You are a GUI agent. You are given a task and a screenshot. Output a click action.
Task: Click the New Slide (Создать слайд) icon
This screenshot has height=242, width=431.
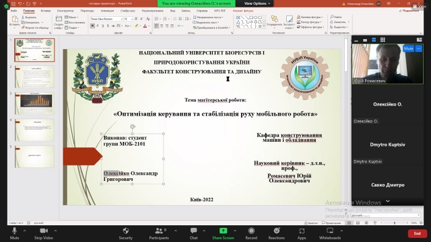(x=59, y=19)
